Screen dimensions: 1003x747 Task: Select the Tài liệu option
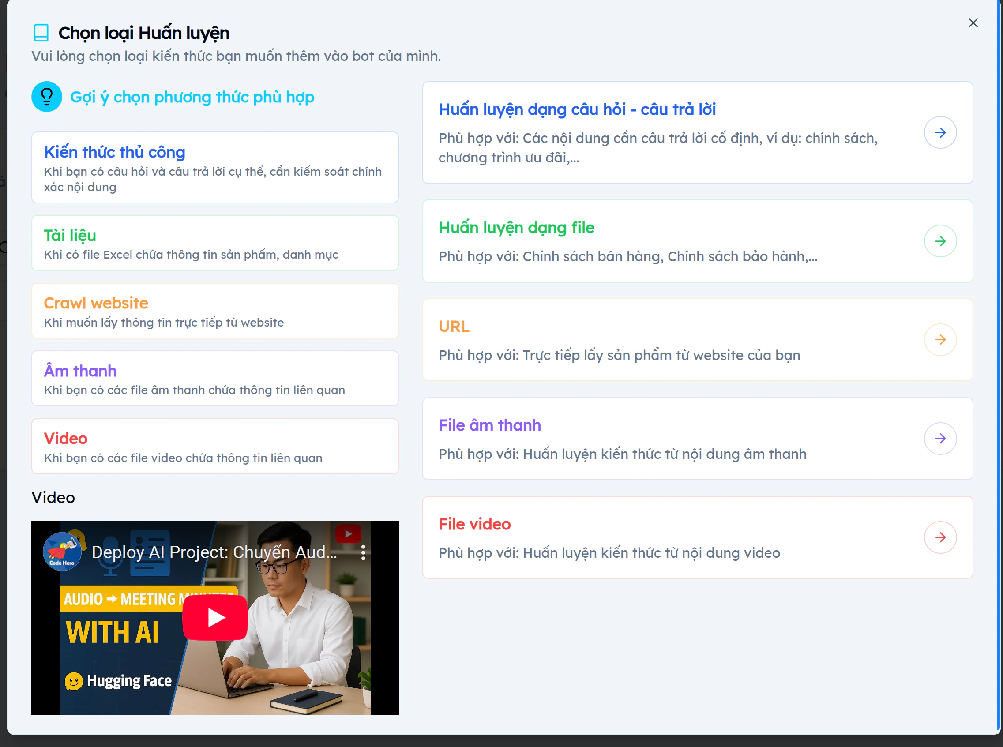(x=215, y=243)
